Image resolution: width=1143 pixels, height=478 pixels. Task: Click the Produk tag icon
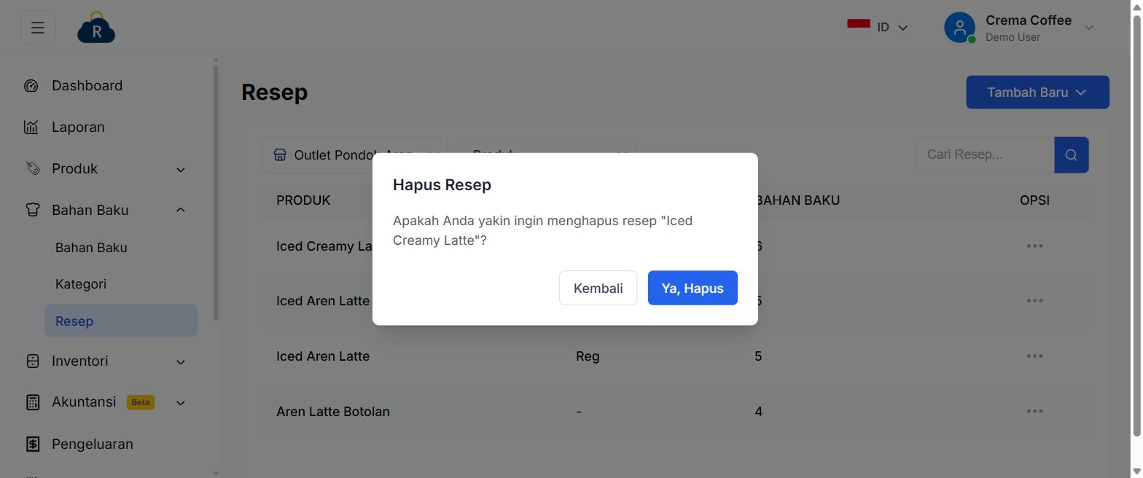tap(32, 168)
